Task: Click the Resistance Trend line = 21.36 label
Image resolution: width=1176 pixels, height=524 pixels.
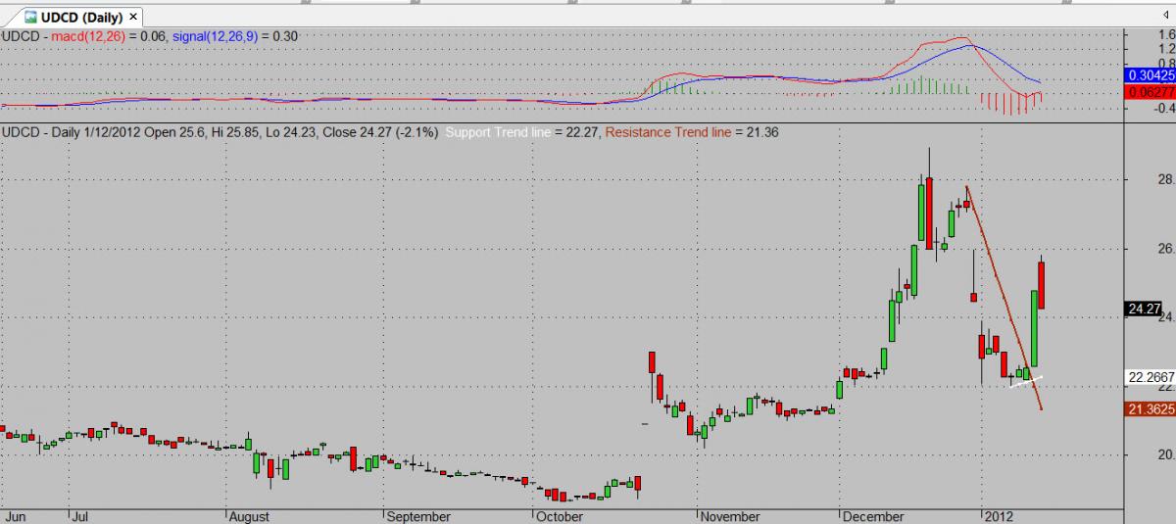Action: (x=693, y=132)
